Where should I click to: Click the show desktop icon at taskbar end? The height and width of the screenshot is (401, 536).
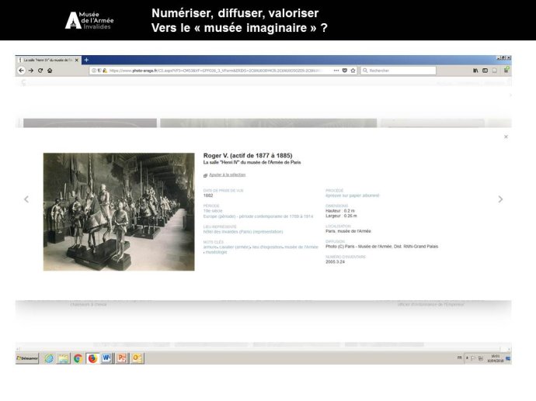click(x=508, y=358)
